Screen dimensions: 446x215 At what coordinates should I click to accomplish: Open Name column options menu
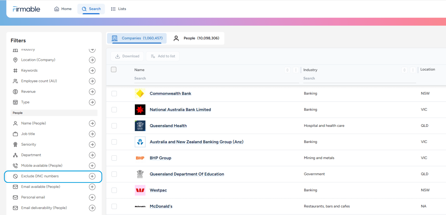coord(296,70)
